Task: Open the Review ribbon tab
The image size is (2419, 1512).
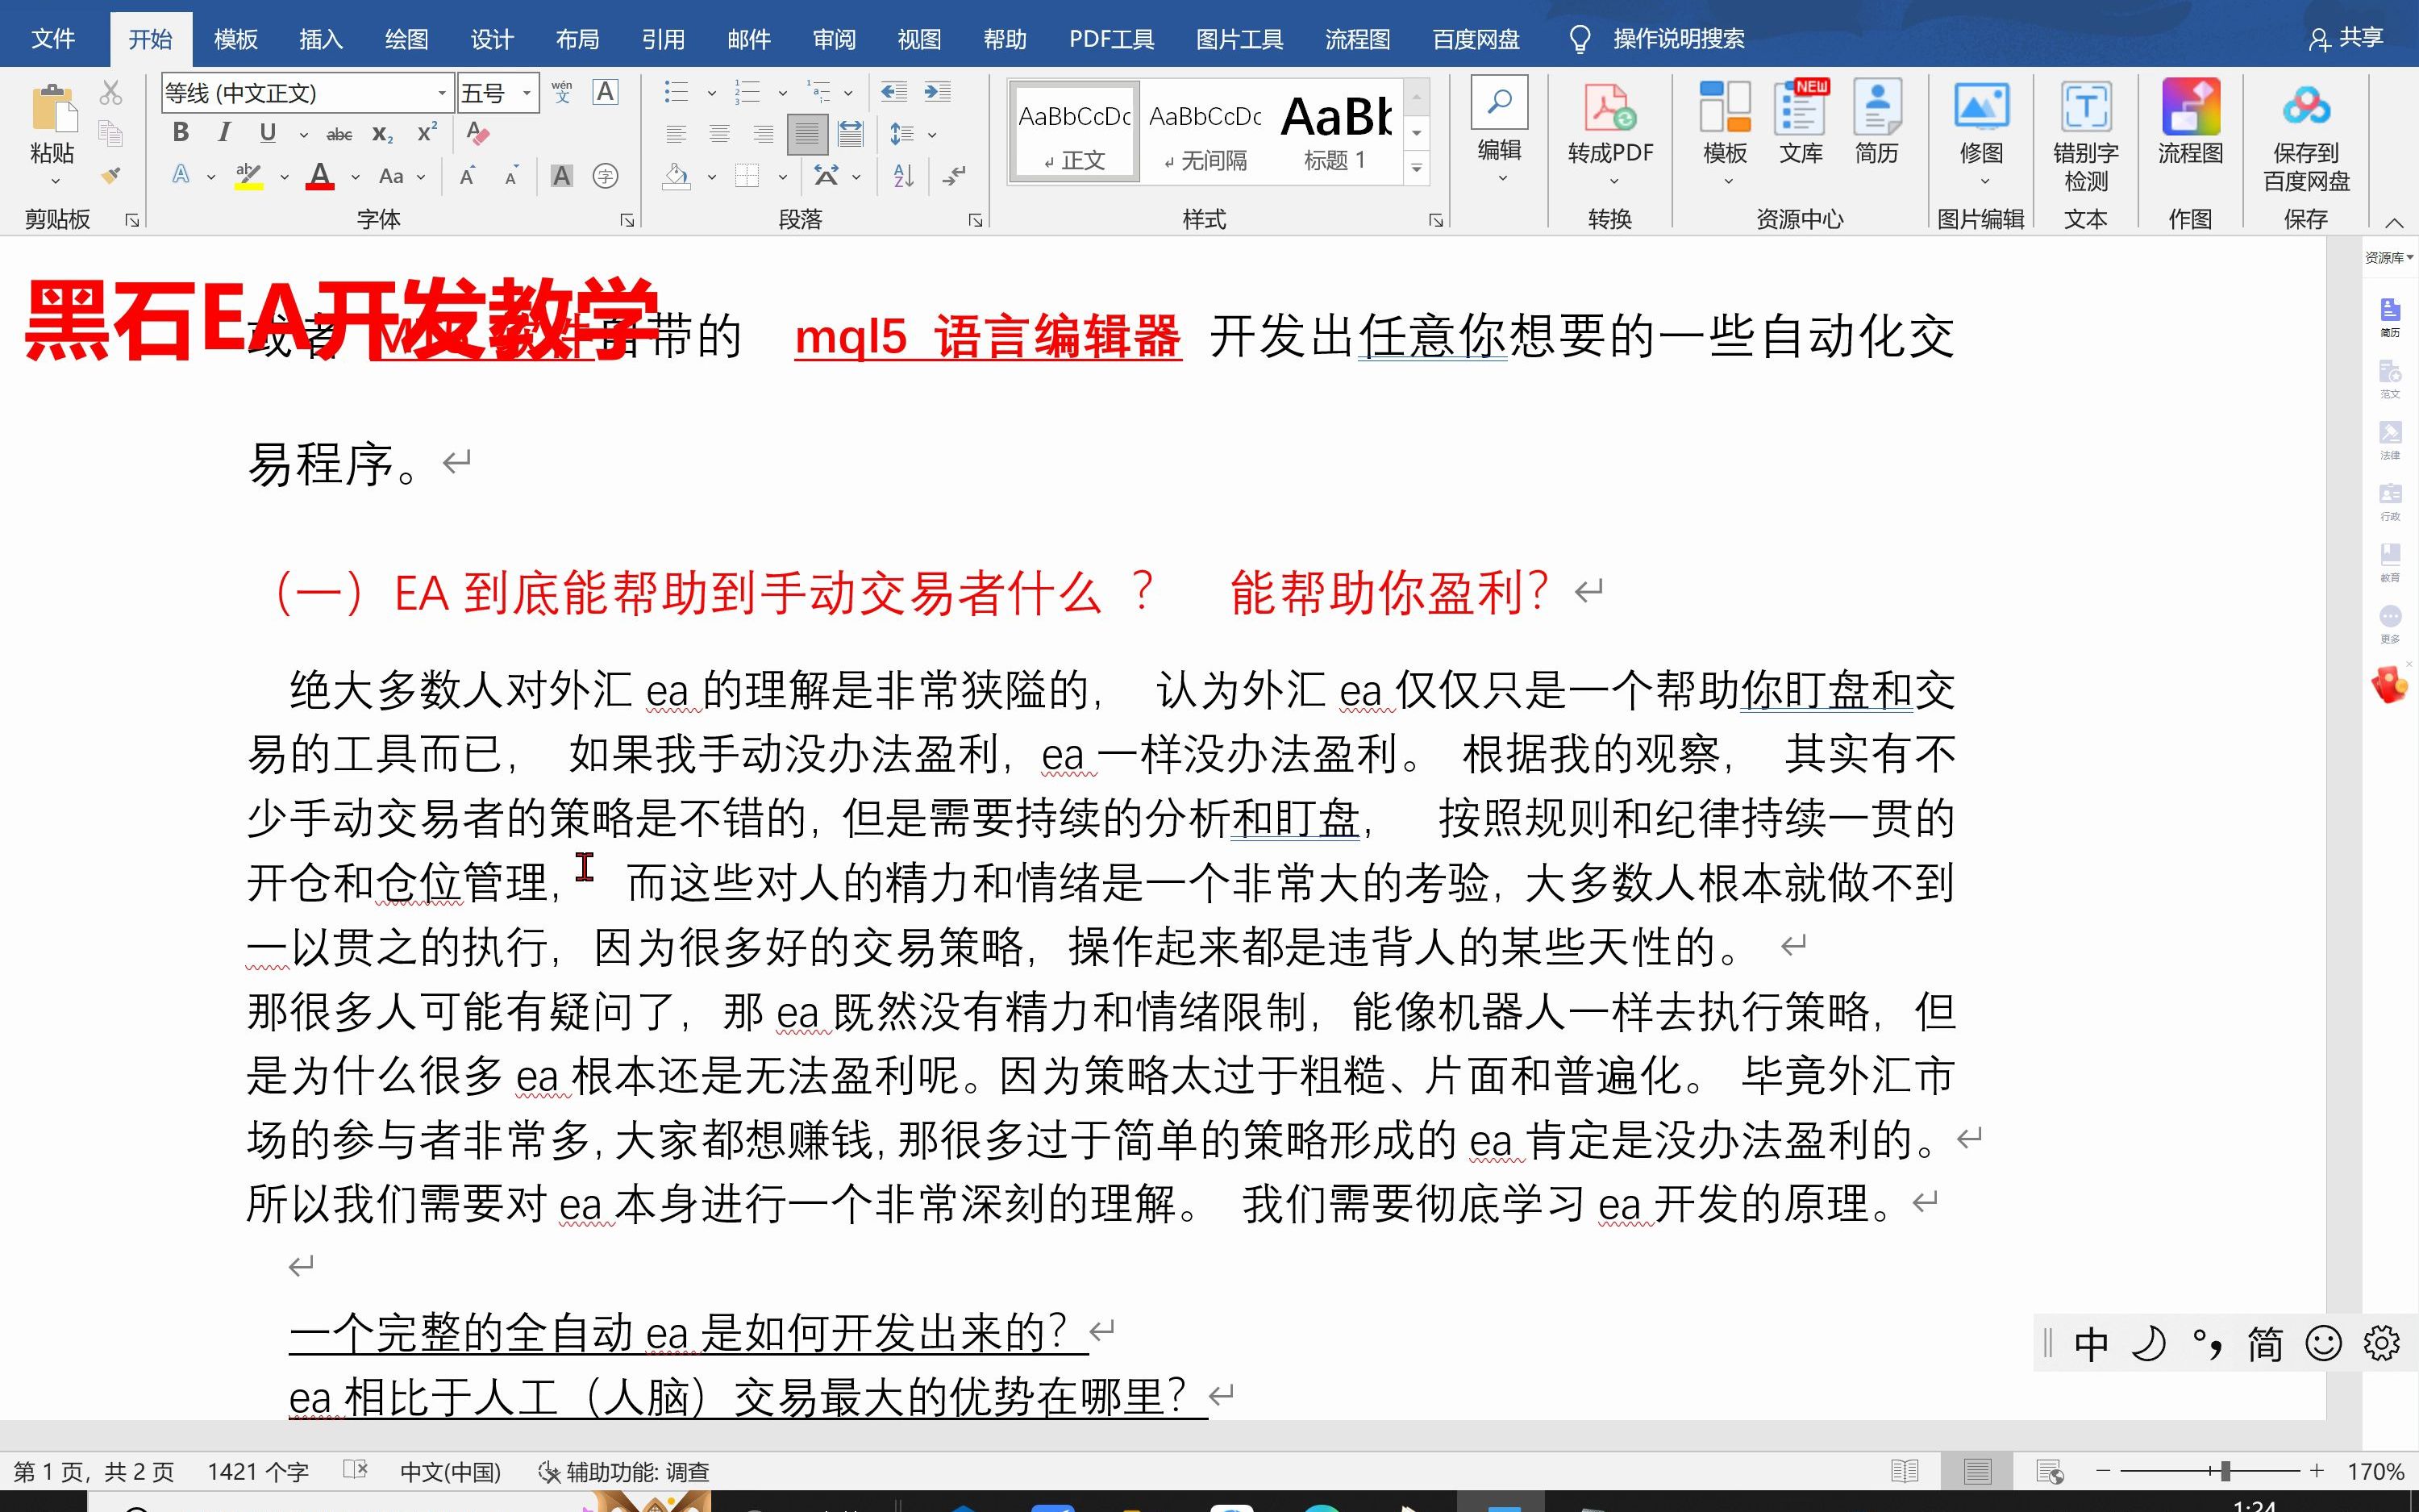Action: 834,39
